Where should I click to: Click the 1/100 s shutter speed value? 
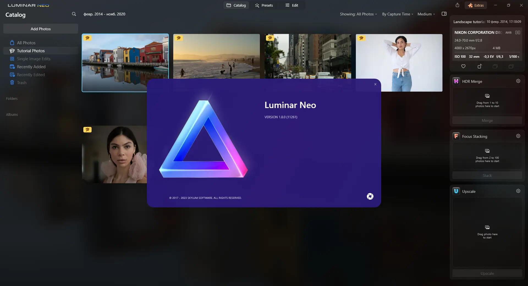[x=514, y=57]
